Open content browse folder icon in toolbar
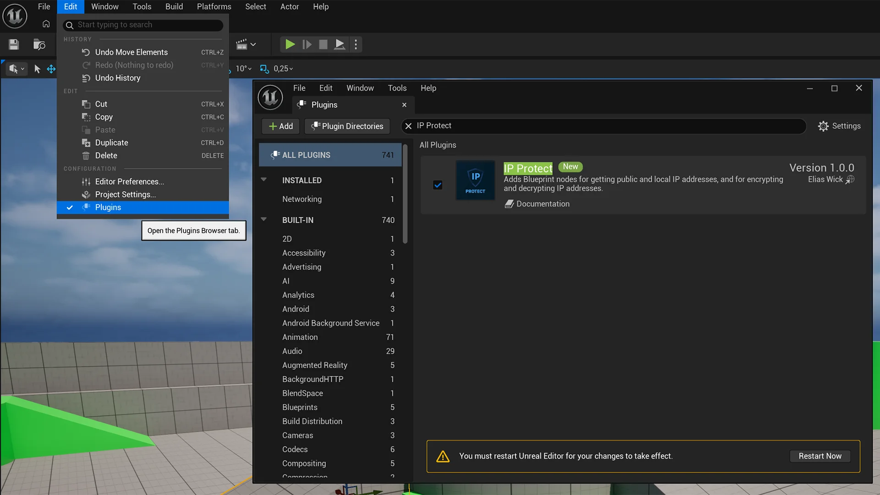 click(39, 44)
